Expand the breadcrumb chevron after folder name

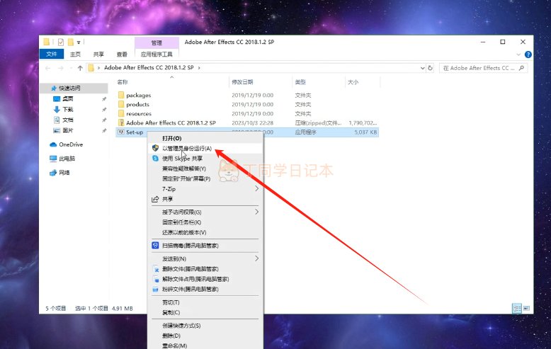click(199, 68)
